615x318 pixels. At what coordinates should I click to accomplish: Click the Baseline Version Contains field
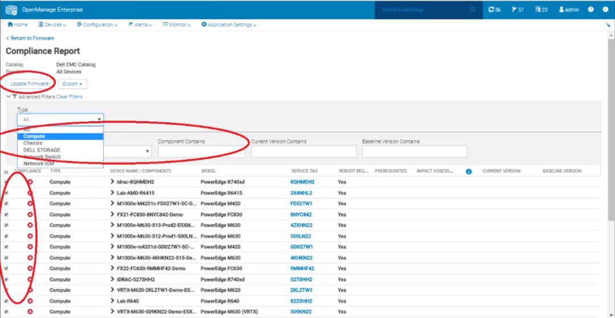pyautogui.click(x=415, y=151)
